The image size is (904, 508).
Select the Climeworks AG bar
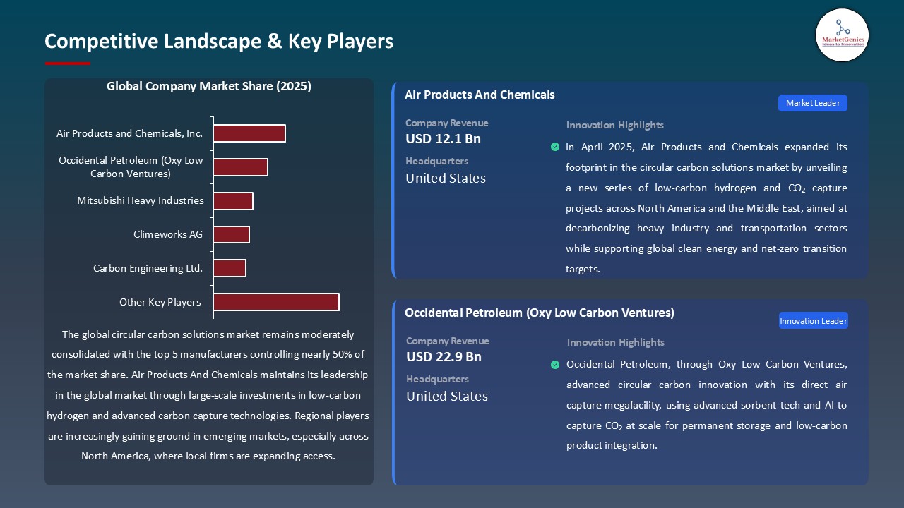point(232,235)
